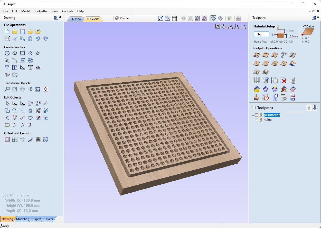Screen dimensions: 321x228
Task: Open Text on a Curve tool
Action: [38, 67]
